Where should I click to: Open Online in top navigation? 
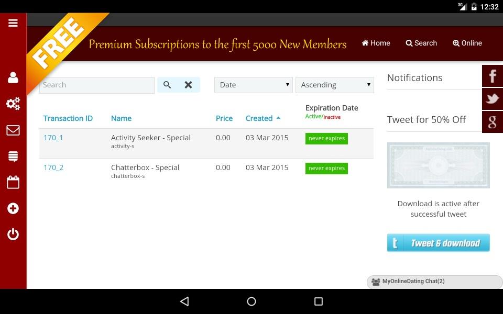tap(467, 43)
